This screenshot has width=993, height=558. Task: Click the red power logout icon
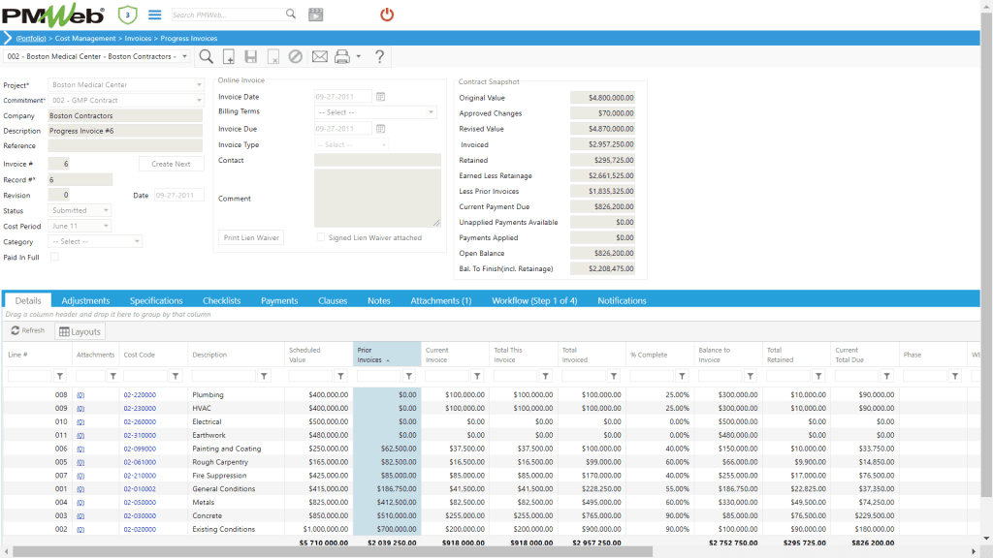(x=386, y=15)
